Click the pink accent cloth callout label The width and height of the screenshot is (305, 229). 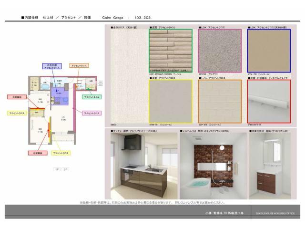pos(91,114)
